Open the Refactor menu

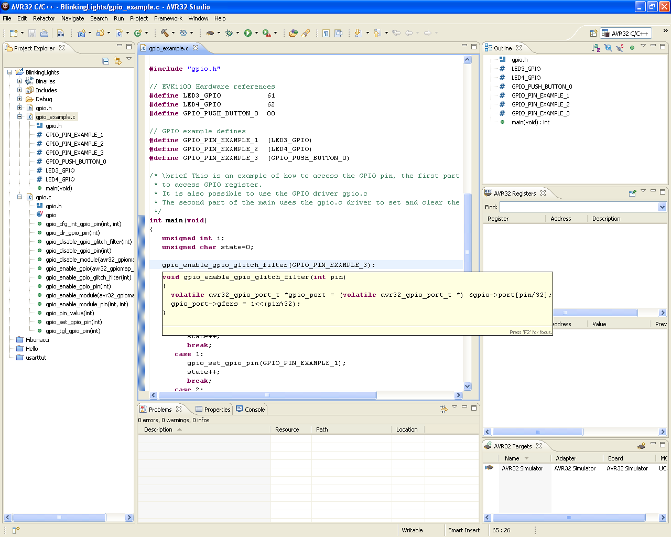click(x=44, y=18)
